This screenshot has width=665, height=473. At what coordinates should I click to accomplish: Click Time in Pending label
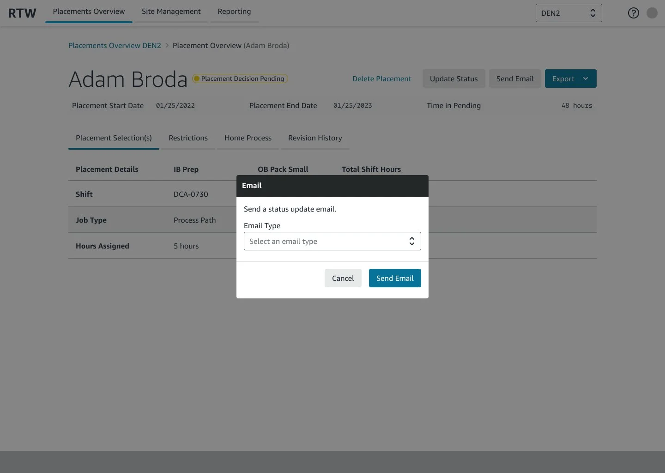(453, 106)
